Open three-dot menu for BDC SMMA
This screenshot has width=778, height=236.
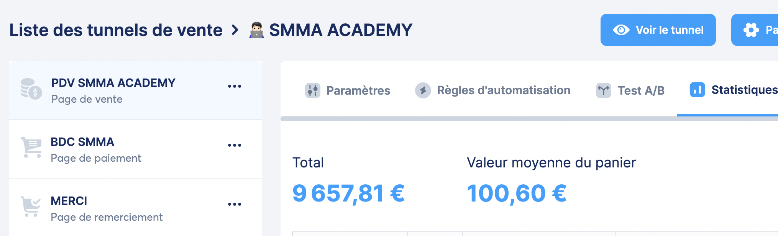pyautogui.click(x=235, y=146)
